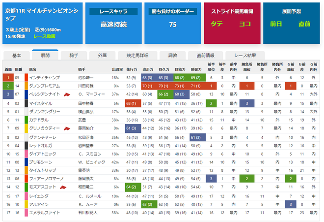The image size is (324, 222).
Task: Click red horse icon next to ペルシアンナイト
Action: tap(67, 95)
